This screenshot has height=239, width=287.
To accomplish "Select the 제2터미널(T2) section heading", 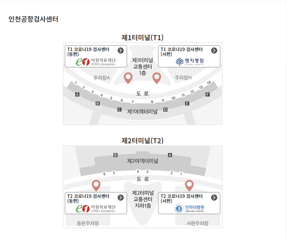I will [x=143, y=140].
